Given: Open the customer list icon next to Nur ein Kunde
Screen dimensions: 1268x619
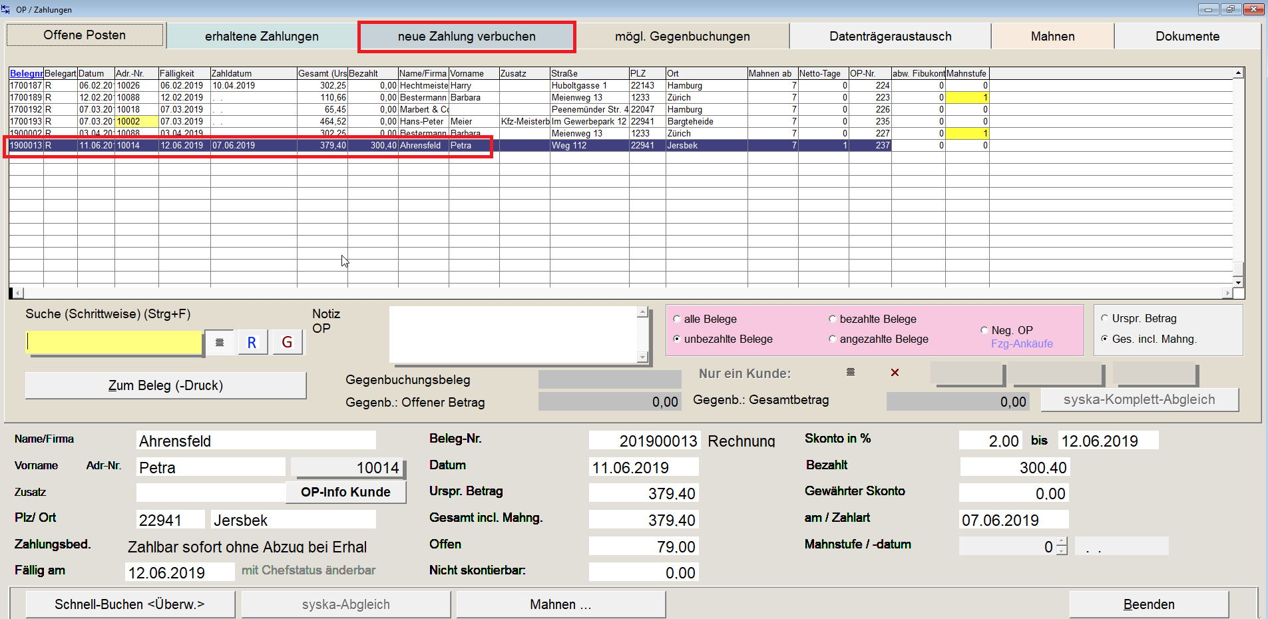Looking at the screenshot, I should coord(851,372).
